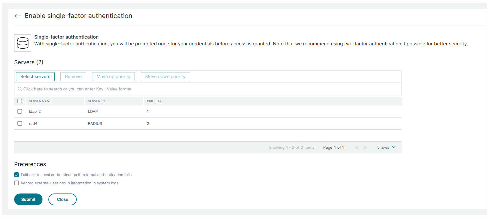Sort by the SERVER TYPE column

(99, 101)
